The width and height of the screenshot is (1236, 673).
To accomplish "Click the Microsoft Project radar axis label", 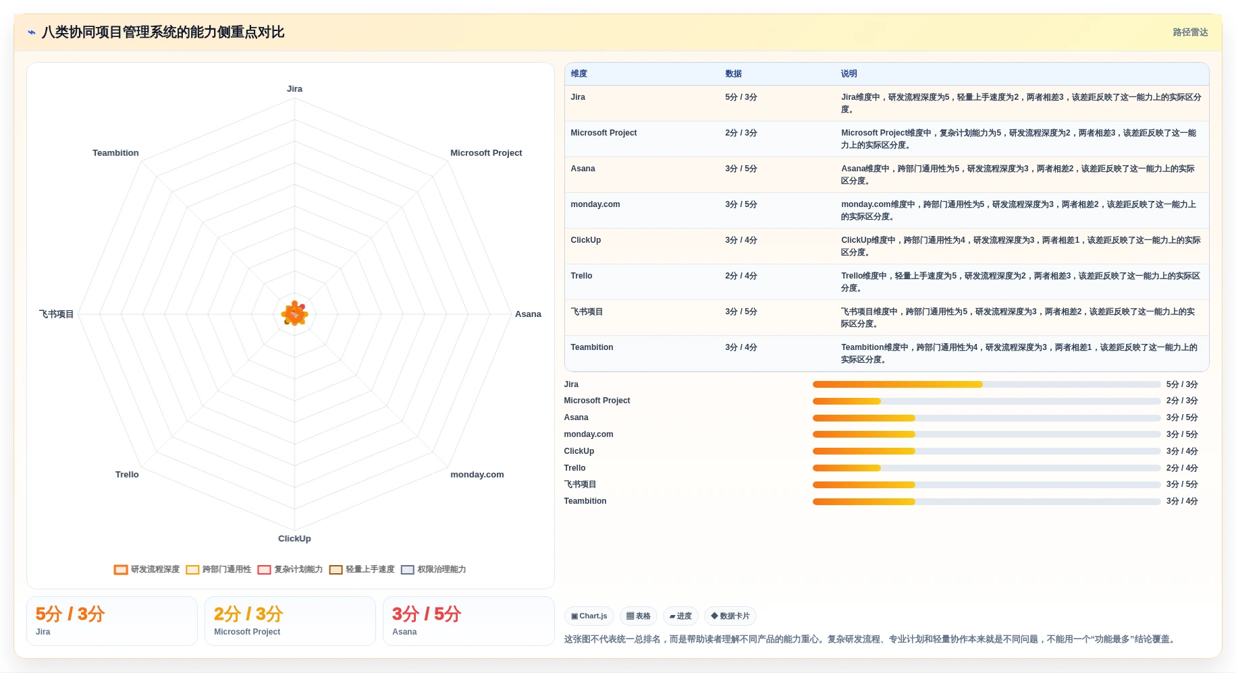I will click(486, 153).
